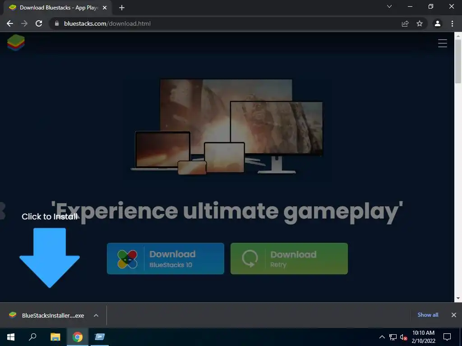The width and height of the screenshot is (462, 346).
Task: Click the page vertical scrollbar thumb
Action: (x=458, y=61)
